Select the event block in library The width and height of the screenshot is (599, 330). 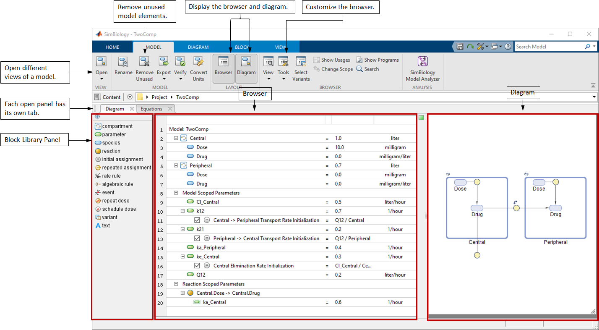(105, 193)
